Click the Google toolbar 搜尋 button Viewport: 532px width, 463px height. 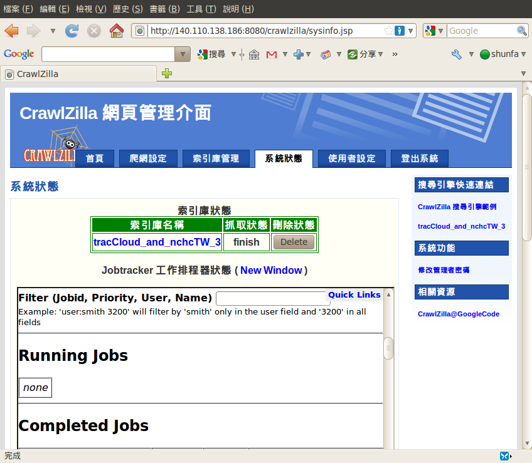[x=211, y=55]
